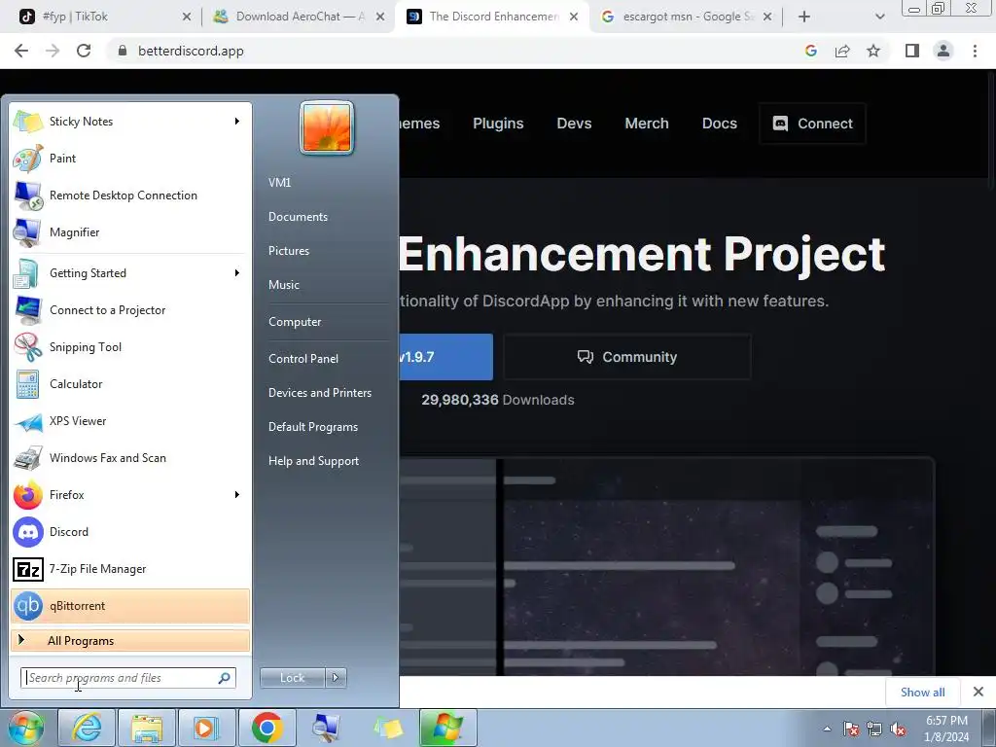Open Docs link
The image size is (996, 747).
tap(720, 124)
